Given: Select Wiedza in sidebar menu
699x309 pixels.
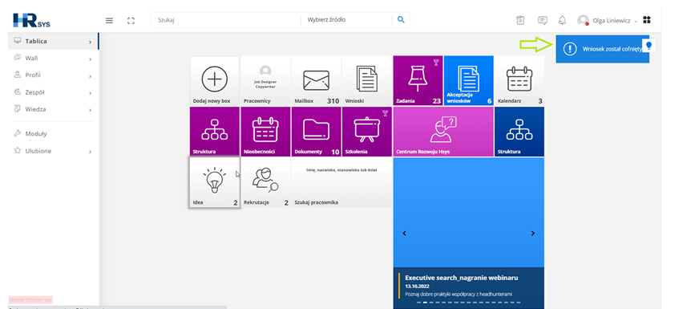Looking at the screenshot, I should click(53, 109).
